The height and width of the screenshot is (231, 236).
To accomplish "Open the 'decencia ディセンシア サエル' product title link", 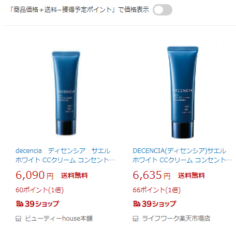I will pos(65,156).
